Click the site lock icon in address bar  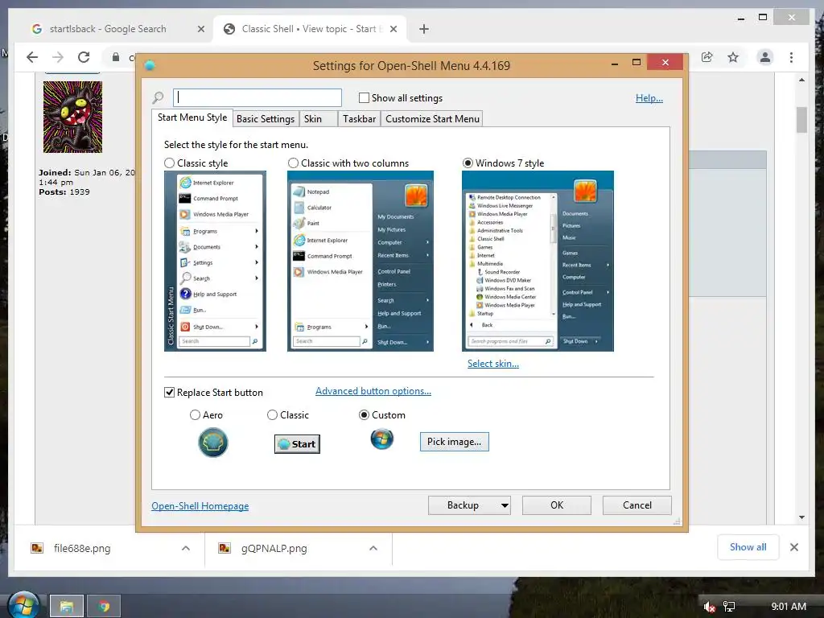tap(116, 57)
